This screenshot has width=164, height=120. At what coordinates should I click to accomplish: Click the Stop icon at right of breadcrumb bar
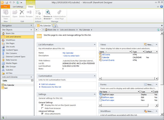click(162, 30)
